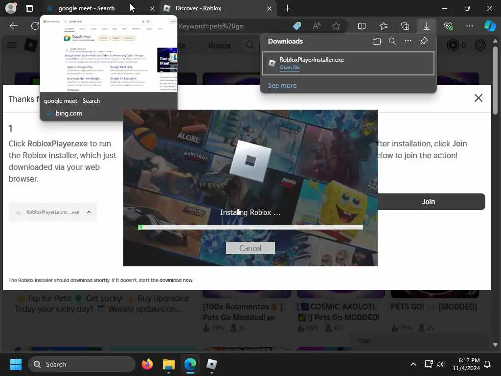The height and width of the screenshot is (376, 501).
Task: Open Edge Settings and more menu
Action: 469,26
